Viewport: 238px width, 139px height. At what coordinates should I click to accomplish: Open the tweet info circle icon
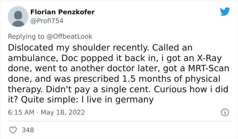pos(224,112)
